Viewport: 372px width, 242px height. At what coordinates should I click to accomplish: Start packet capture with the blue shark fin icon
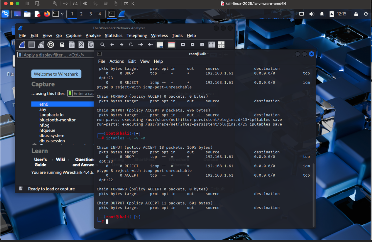(22, 44)
